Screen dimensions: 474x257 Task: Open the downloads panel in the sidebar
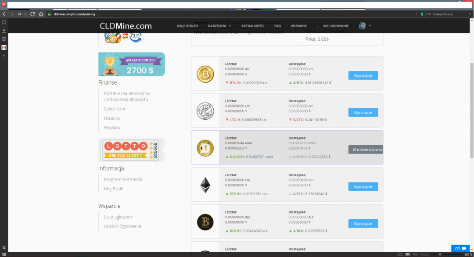click(4, 30)
